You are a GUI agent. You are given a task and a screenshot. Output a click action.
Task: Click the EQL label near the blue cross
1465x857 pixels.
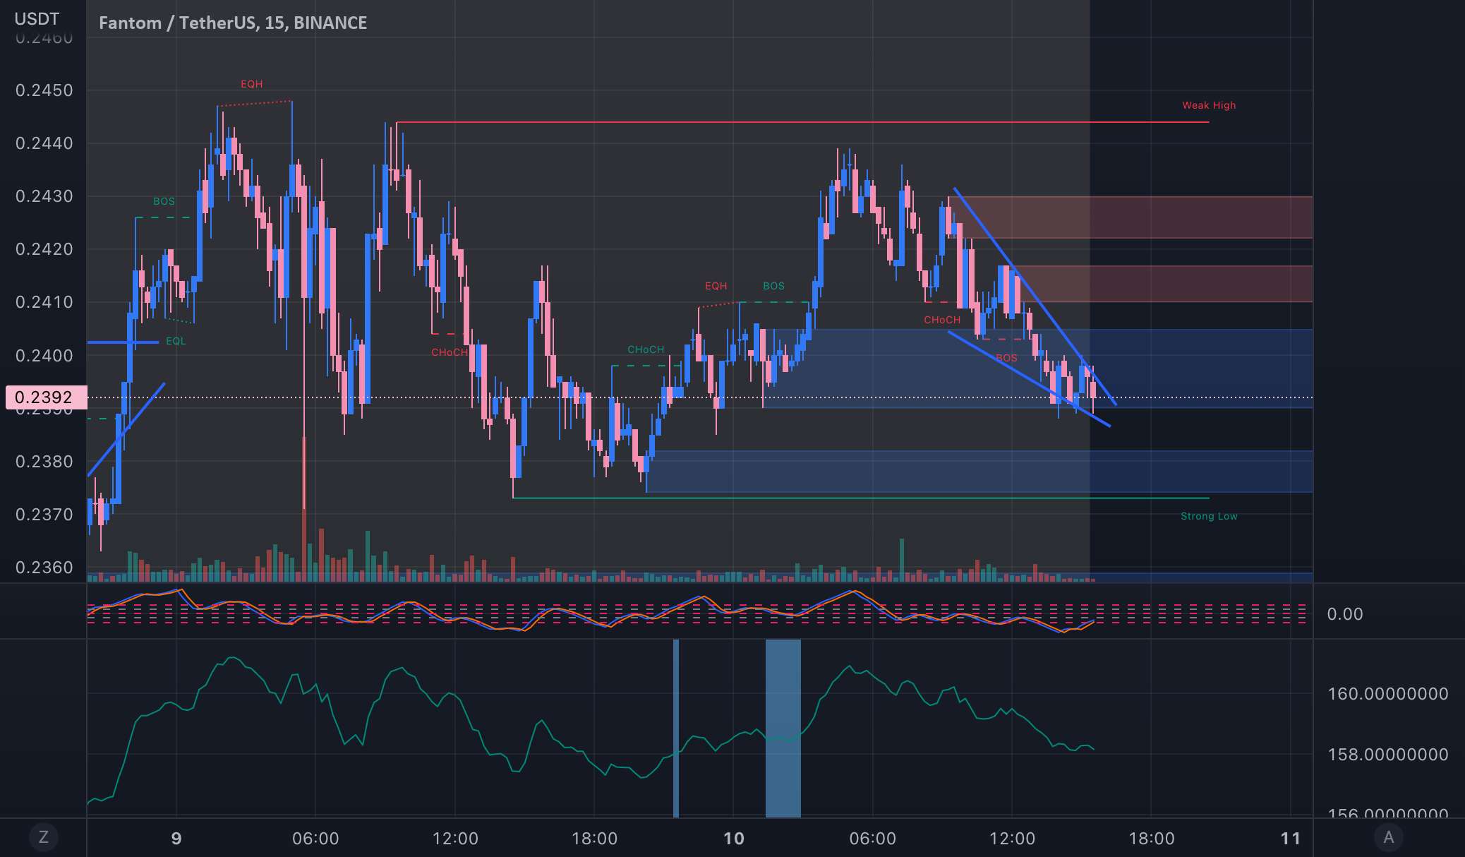point(176,341)
